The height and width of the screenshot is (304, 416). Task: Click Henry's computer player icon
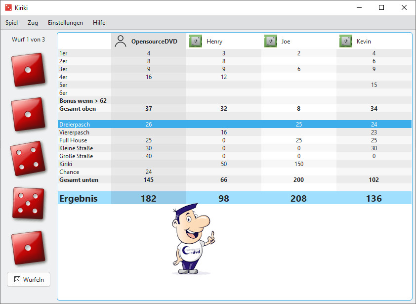[196, 42]
